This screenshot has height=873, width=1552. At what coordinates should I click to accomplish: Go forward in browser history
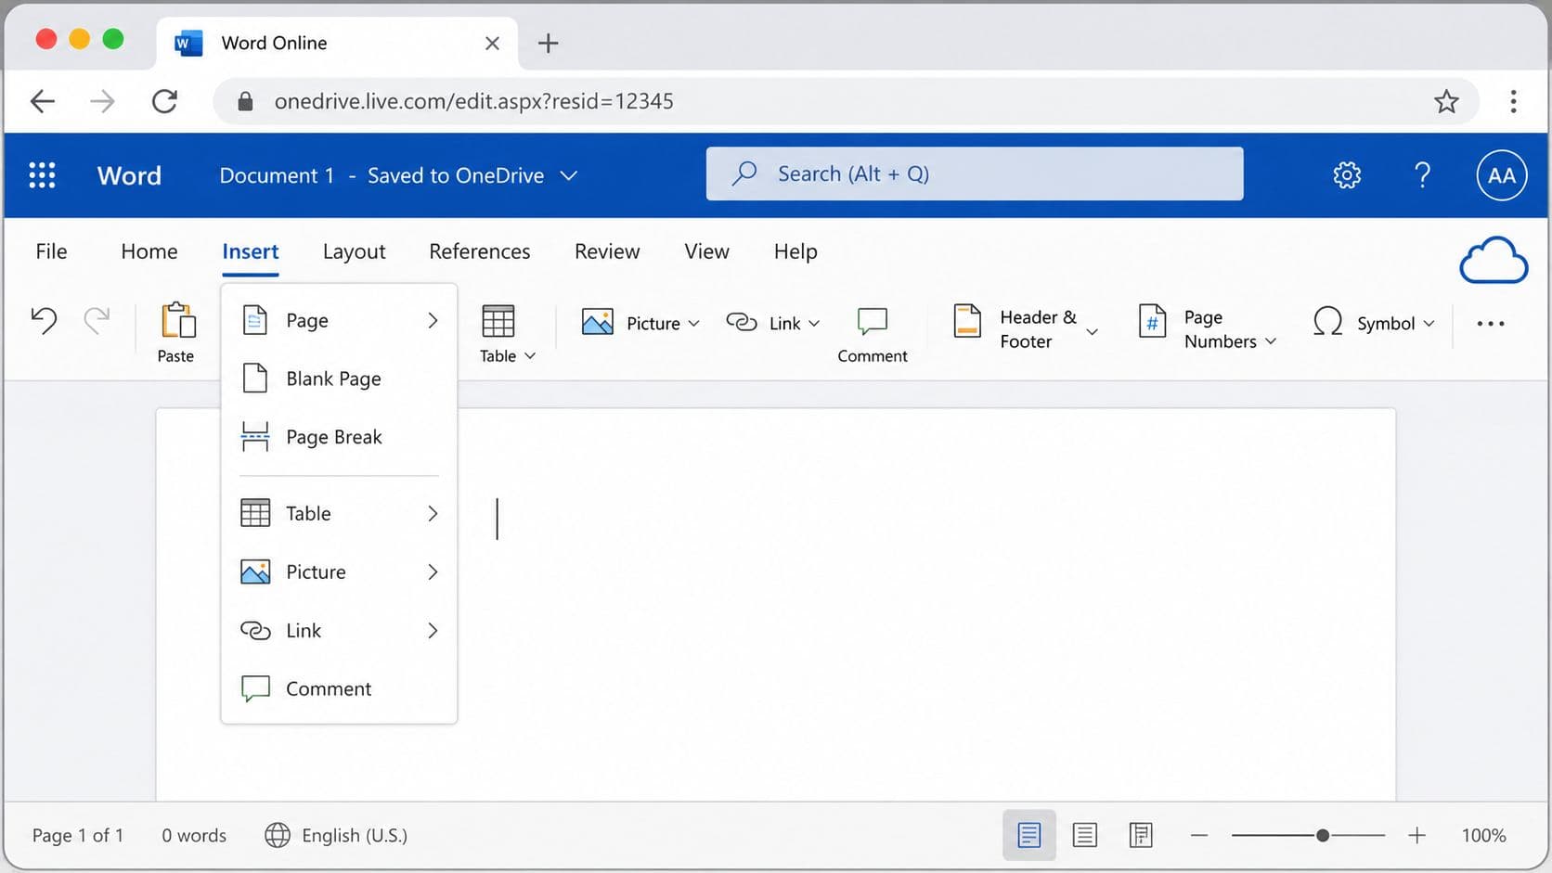(x=102, y=101)
